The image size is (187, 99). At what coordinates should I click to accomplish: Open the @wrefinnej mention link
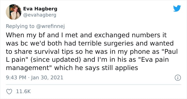click(x=50, y=26)
